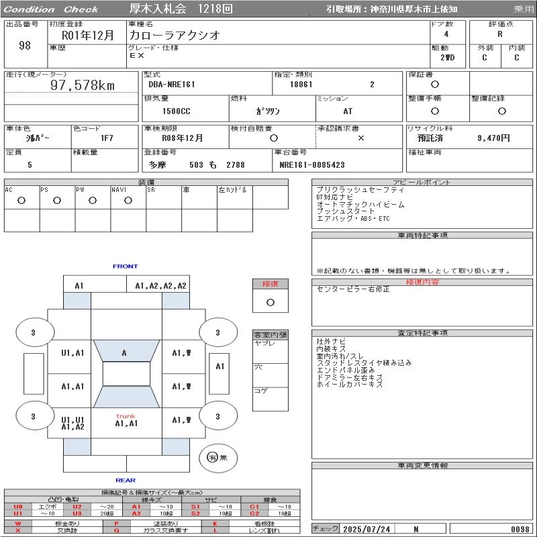Select appeal point BT対応ナビ
The width and height of the screenshot is (537, 537).
334,197
